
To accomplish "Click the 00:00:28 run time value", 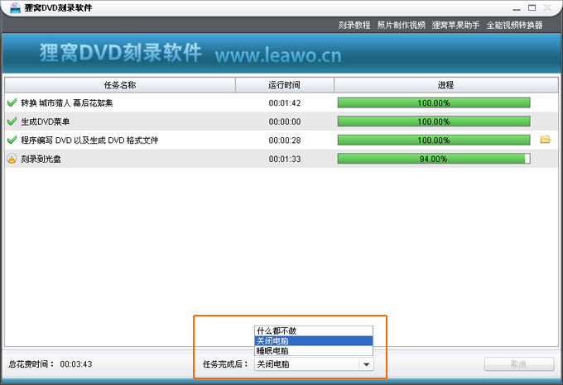I will click(285, 140).
